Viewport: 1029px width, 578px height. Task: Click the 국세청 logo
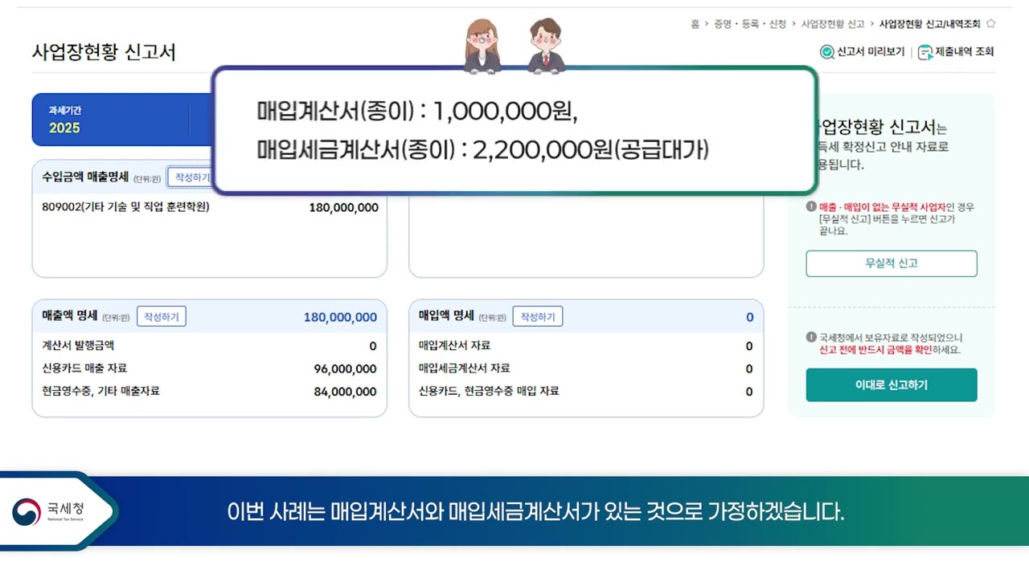pos(48,511)
